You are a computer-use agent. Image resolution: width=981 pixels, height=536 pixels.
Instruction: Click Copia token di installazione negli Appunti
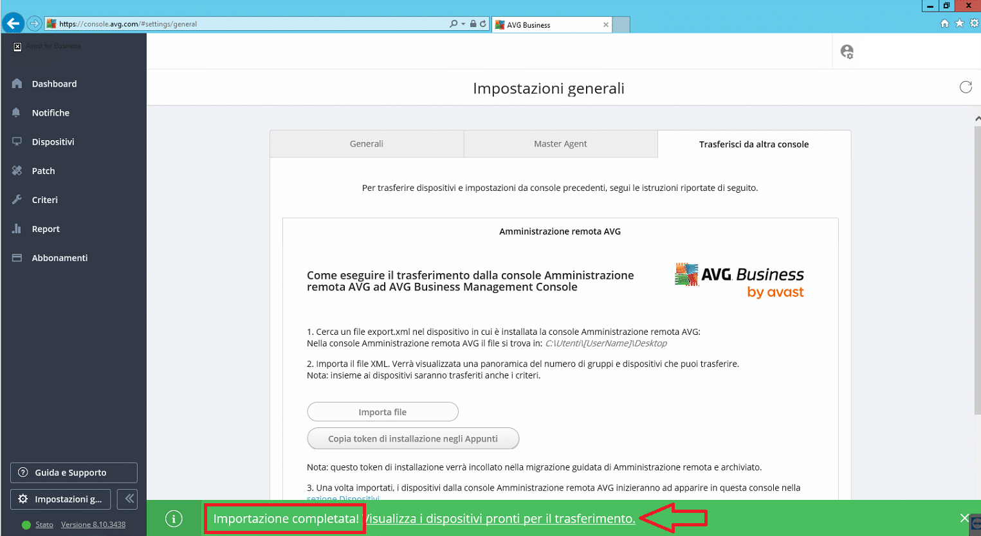click(x=412, y=438)
